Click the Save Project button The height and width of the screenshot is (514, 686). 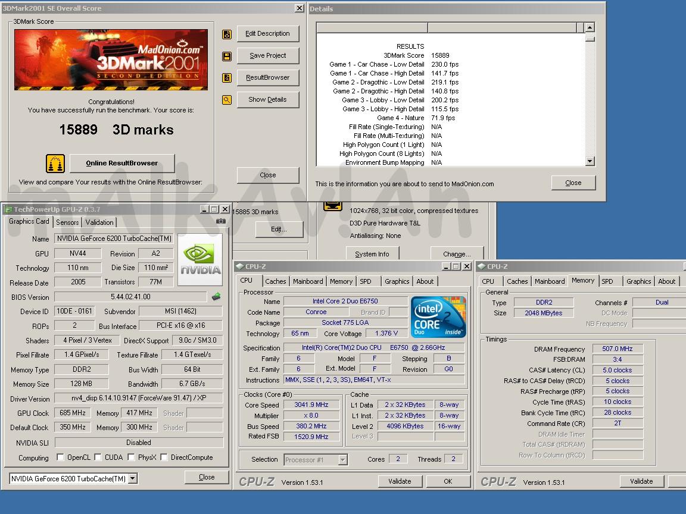pyautogui.click(x=268, y=55)
